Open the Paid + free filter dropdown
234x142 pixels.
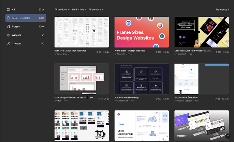[79, 10]
